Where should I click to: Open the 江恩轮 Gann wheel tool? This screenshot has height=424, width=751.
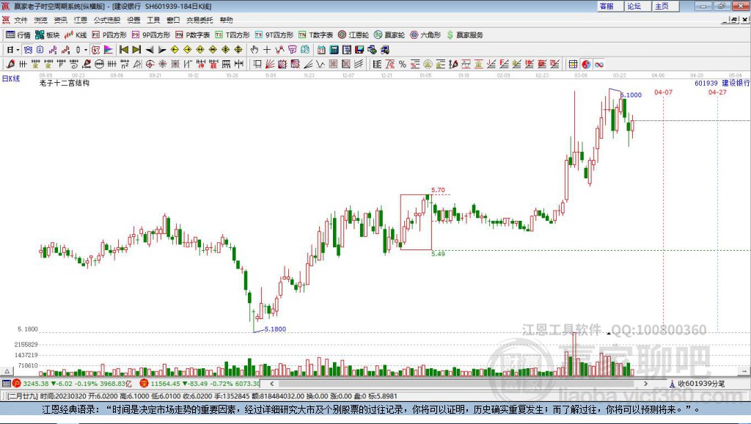pyautogui.click(x=353, y=35)
